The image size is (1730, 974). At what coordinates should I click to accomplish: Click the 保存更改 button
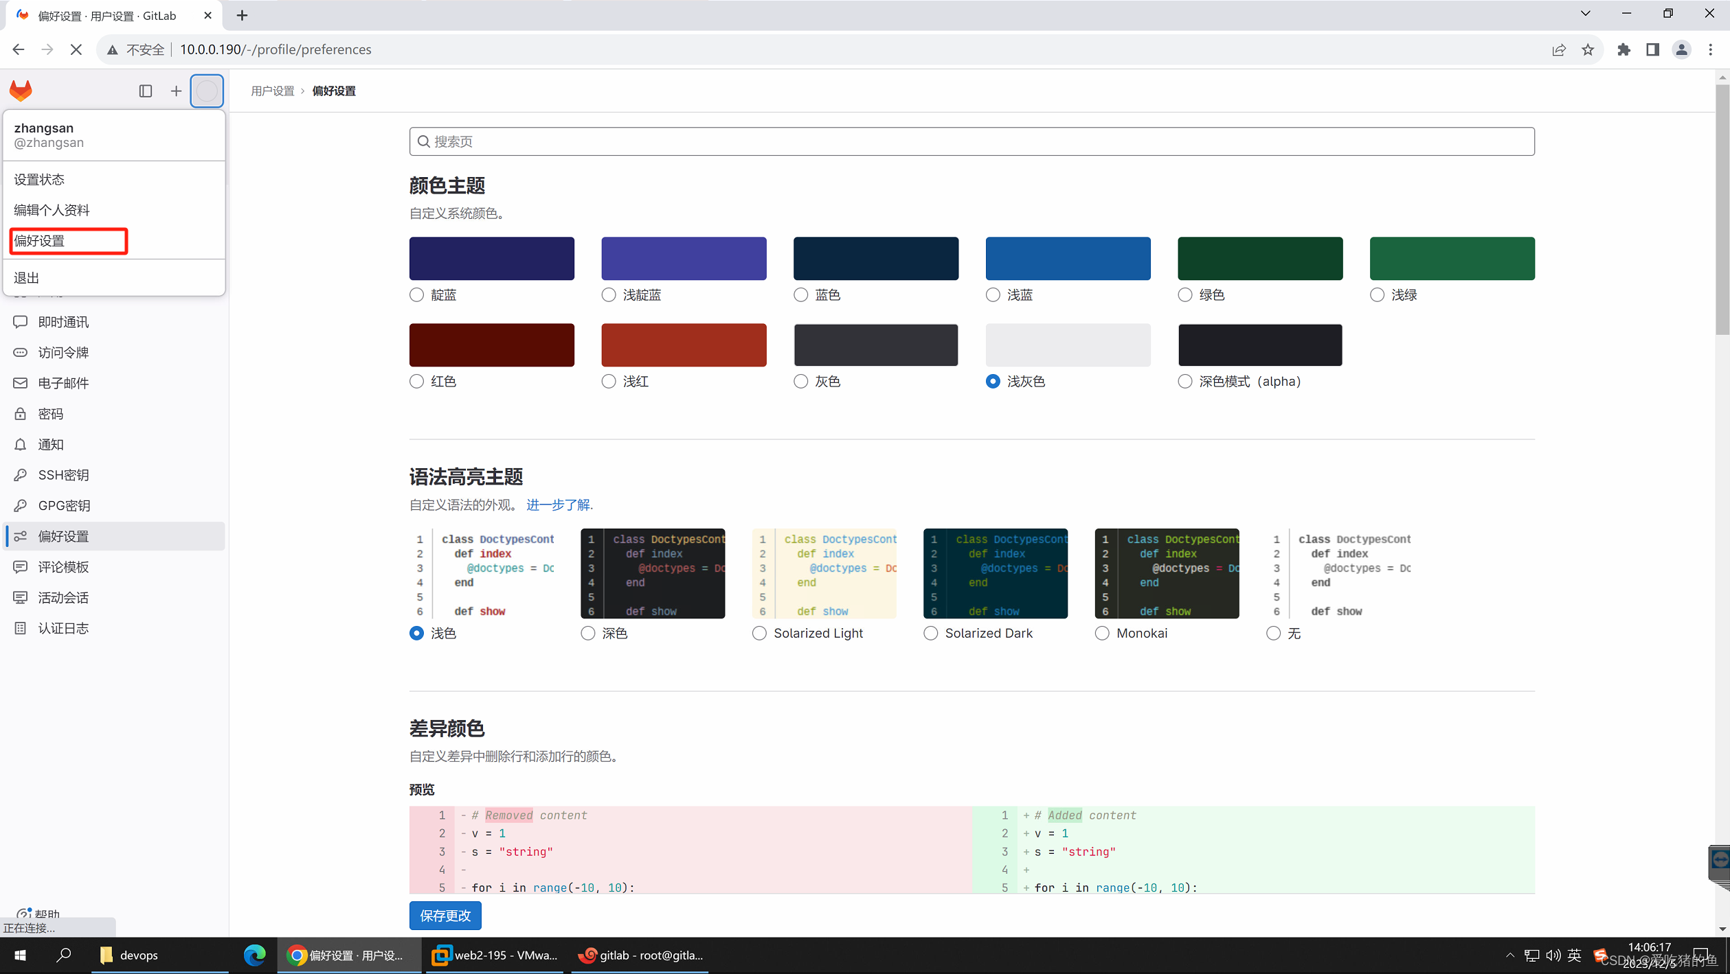click(x=445, y=916)
